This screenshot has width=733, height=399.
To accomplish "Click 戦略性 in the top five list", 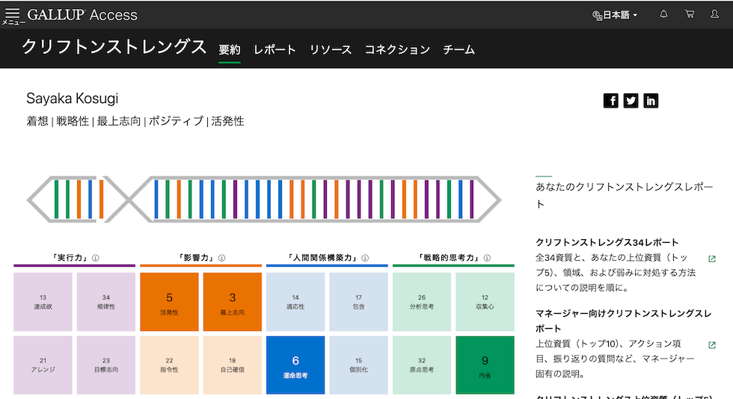I will coord(73,122).
